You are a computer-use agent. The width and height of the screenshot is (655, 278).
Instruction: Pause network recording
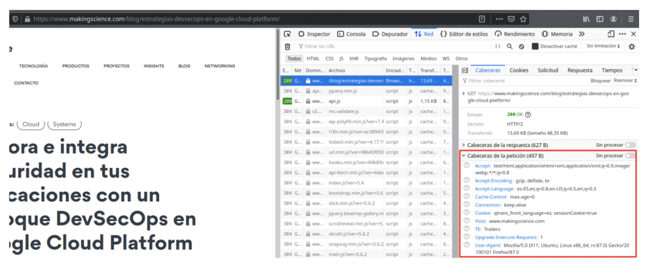tap(497, 47)
